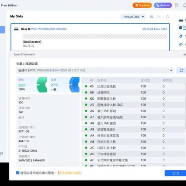Click the refresh disks icon in My Disks
The image size is (186, 186).
pos(168,17)
